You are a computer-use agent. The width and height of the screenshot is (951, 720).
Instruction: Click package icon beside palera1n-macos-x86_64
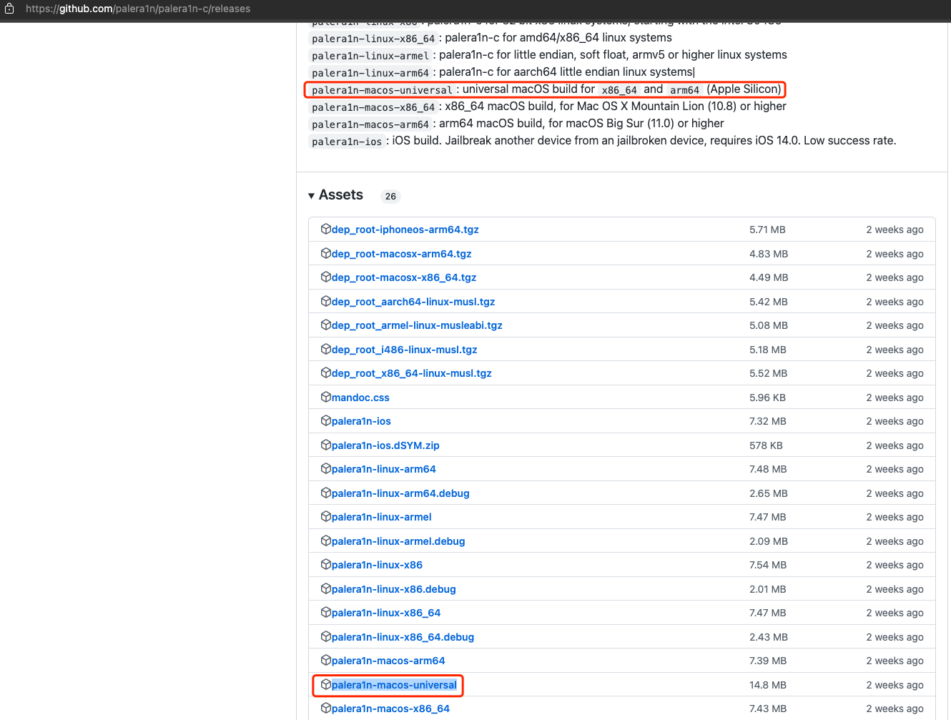pyautogui.click(x=326, y=708)
